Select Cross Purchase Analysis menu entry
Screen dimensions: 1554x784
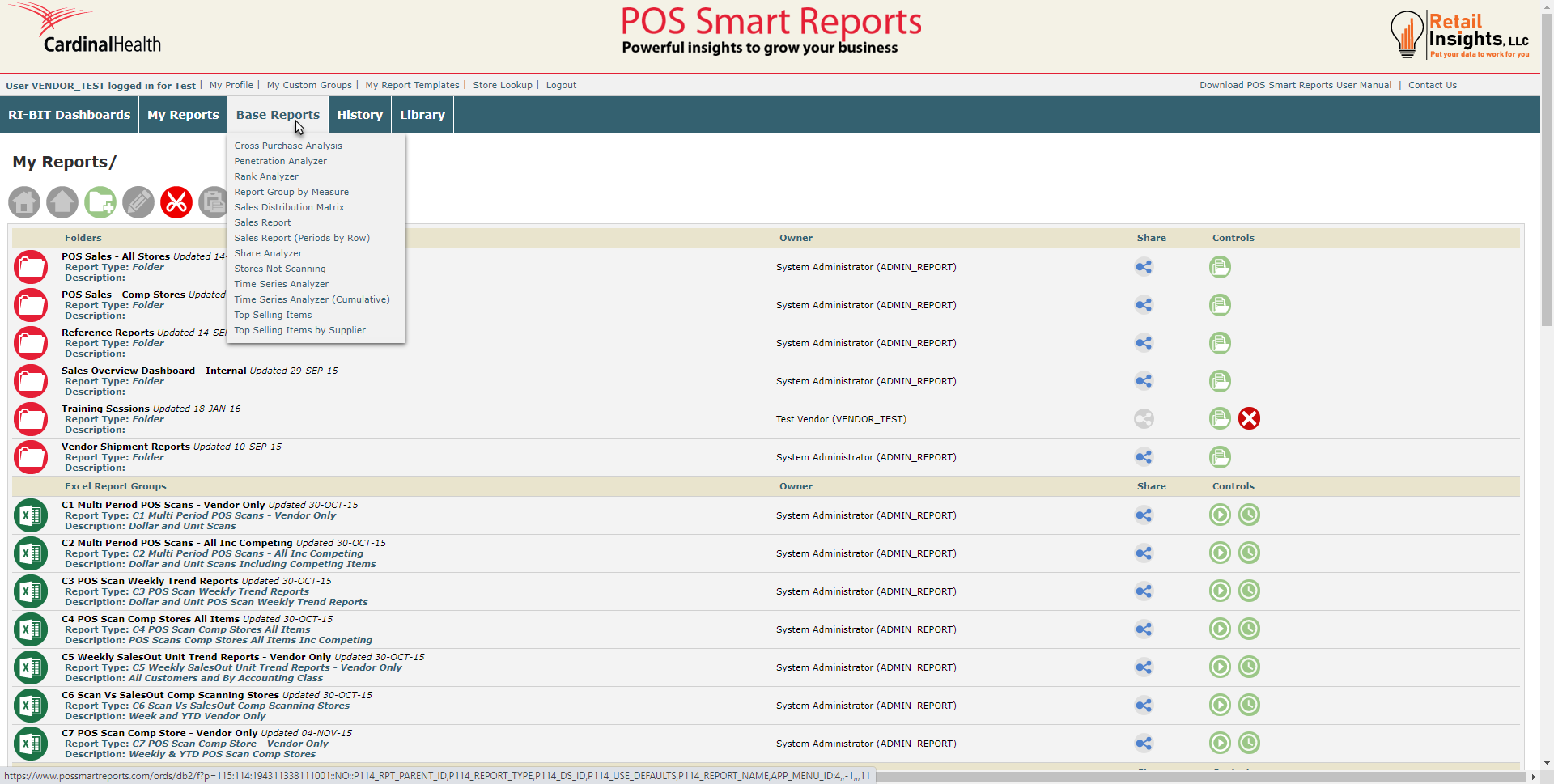click(288, 146)
